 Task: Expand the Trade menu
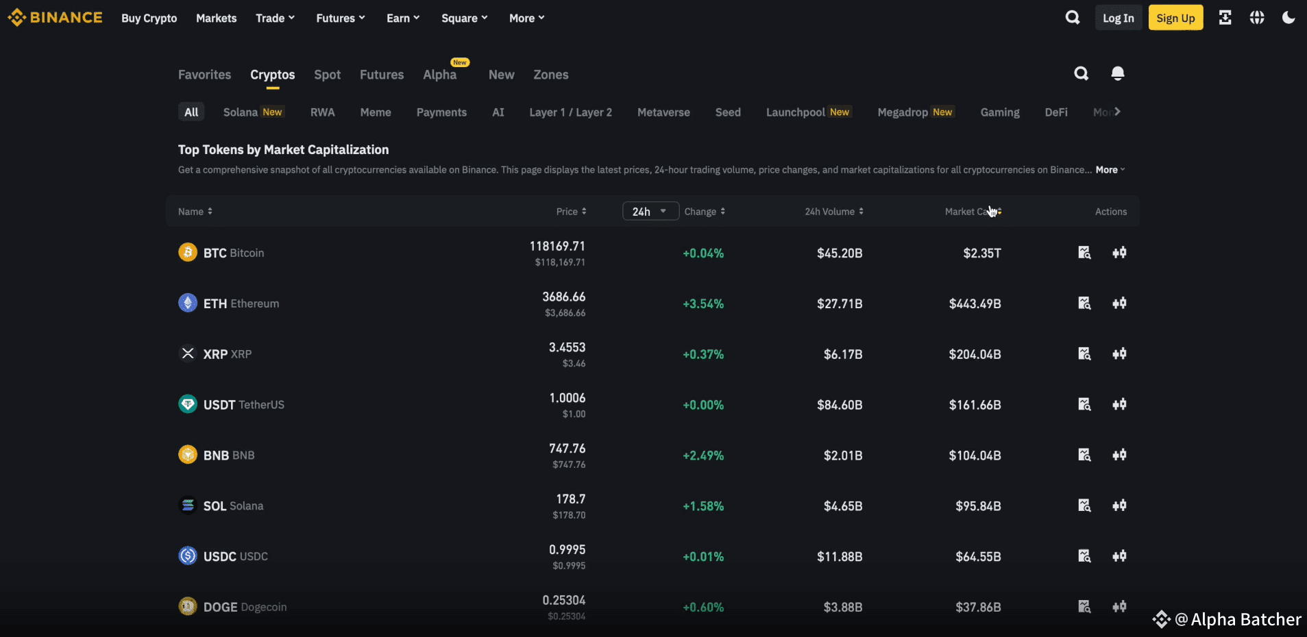[x=275, y=18]
